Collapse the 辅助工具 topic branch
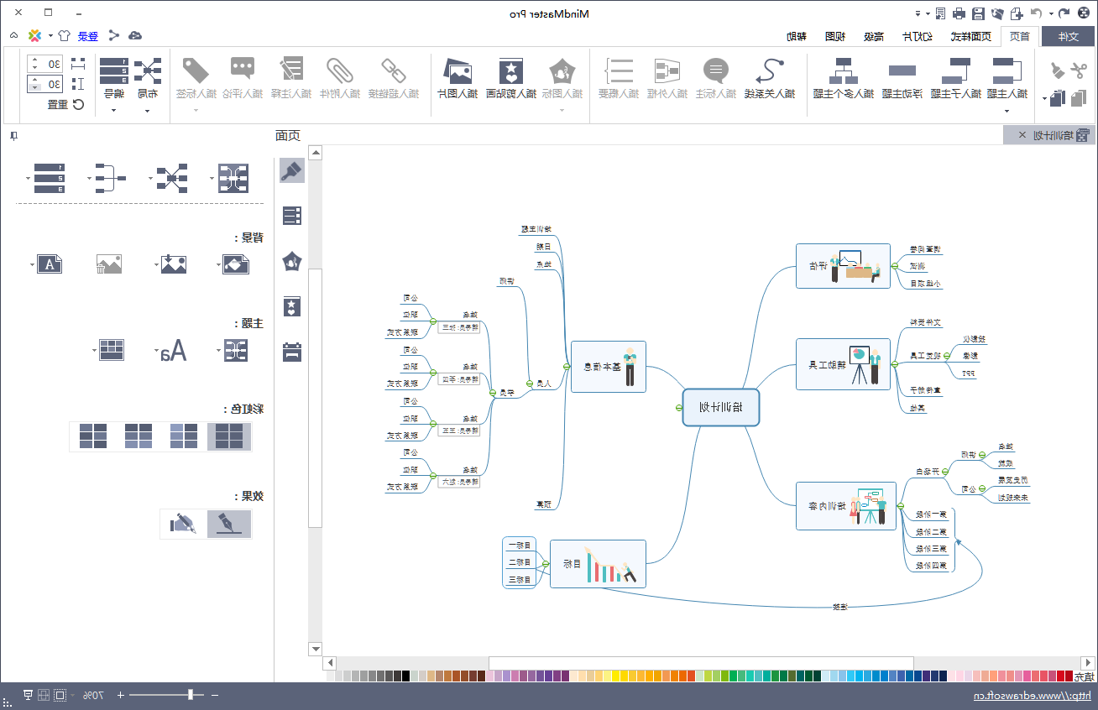This screenshot has width=1098, height=710. click(895, 364)
